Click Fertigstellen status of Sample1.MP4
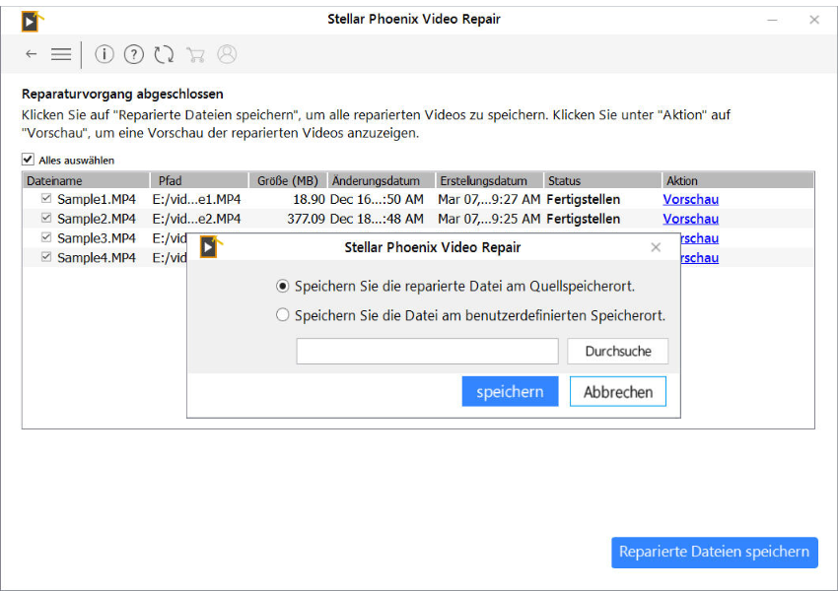The height and width of the screenshot is (591, 838). click(x=583, y=199)
